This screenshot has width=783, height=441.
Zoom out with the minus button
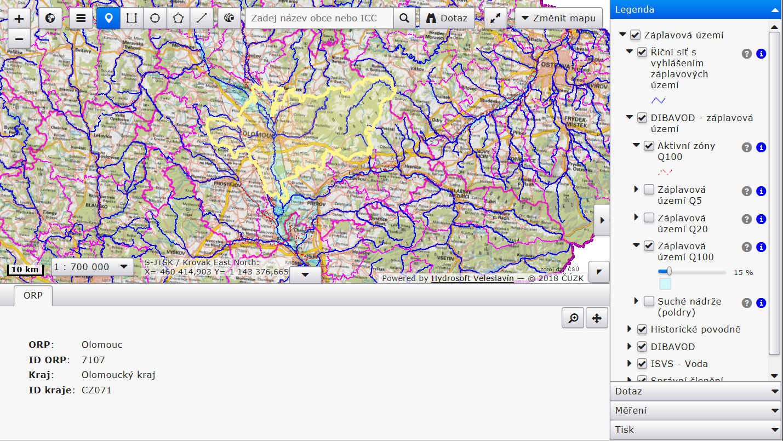click(19, 39)
